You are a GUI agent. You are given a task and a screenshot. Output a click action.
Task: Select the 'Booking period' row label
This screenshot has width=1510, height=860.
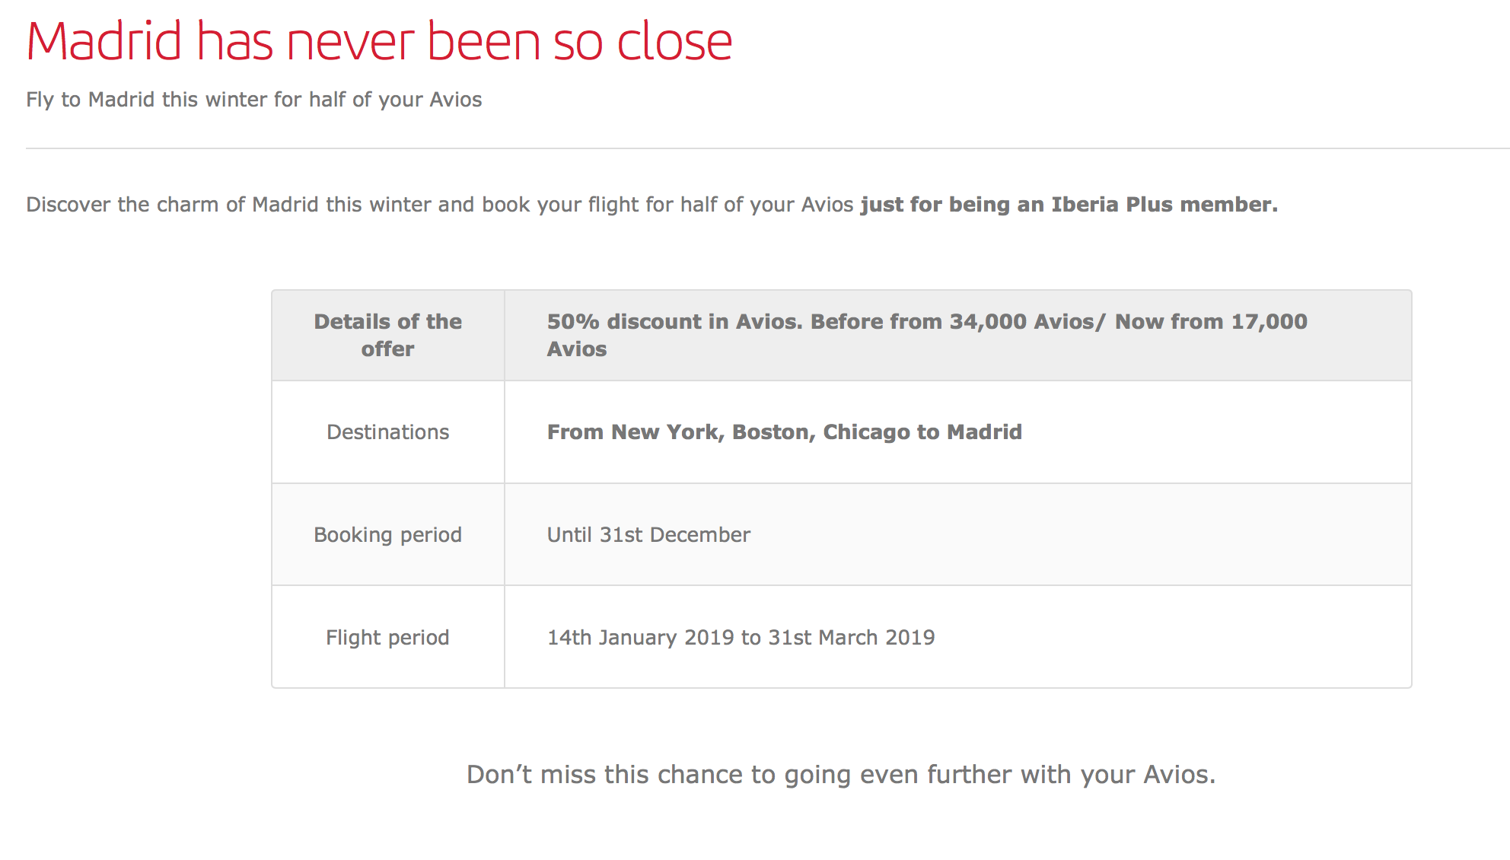[388, 535]
